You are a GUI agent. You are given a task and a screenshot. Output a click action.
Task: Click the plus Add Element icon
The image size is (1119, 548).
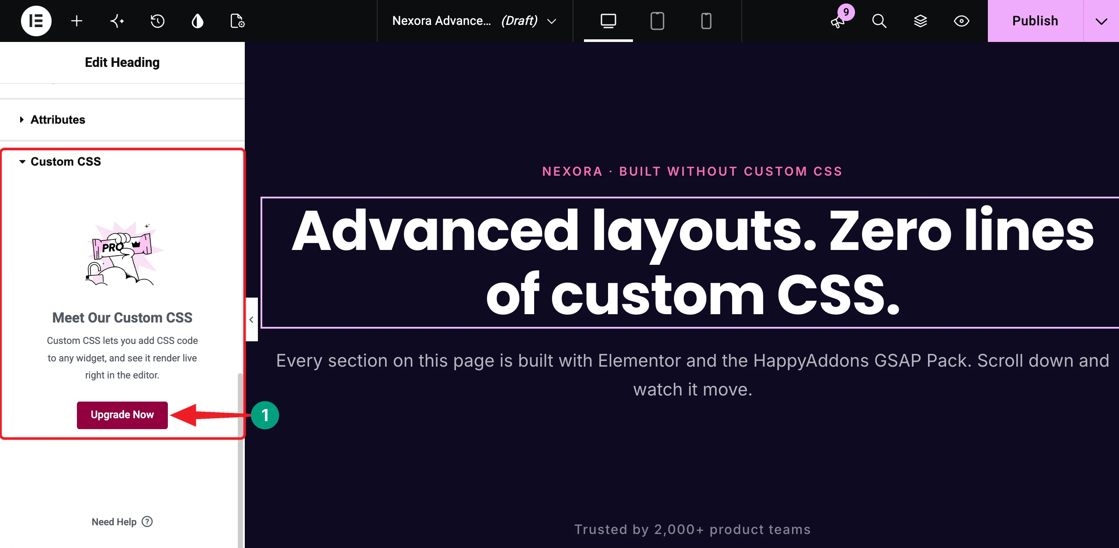point(76,21)
